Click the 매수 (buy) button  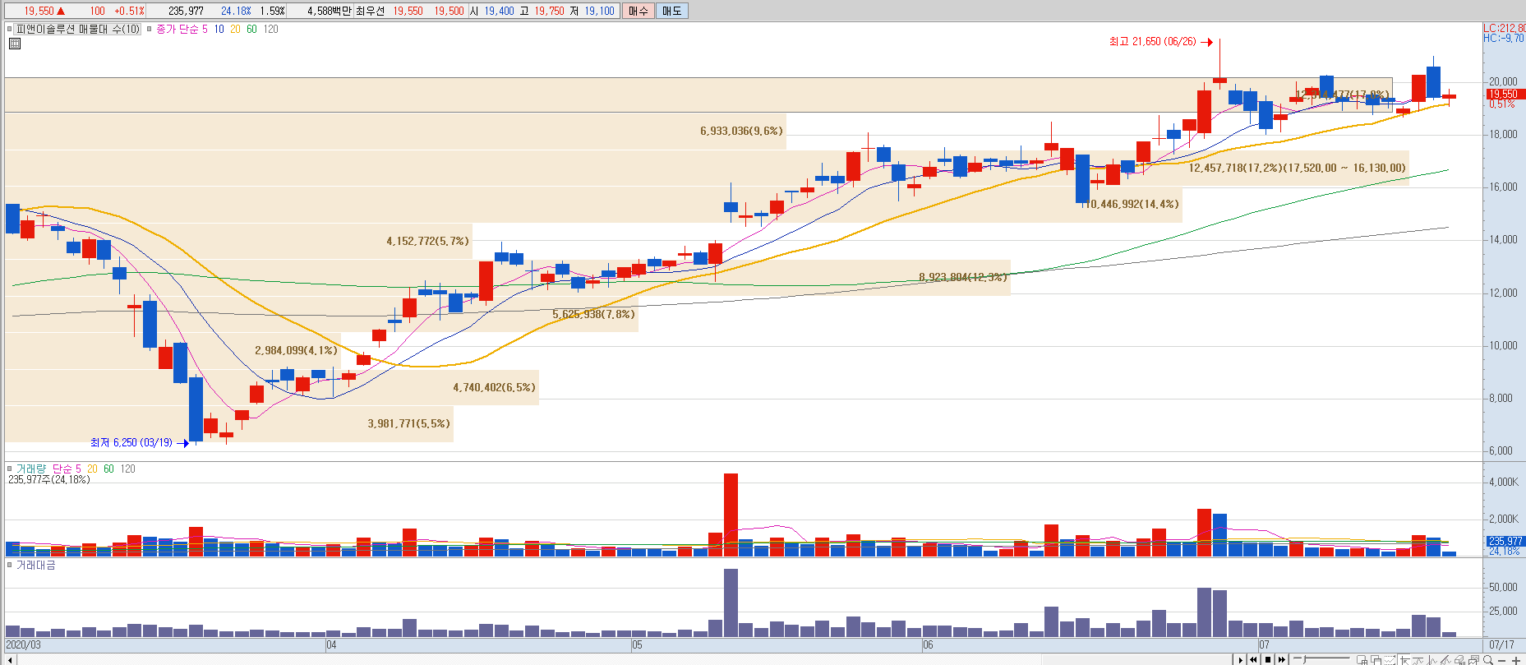pos(639,11)
